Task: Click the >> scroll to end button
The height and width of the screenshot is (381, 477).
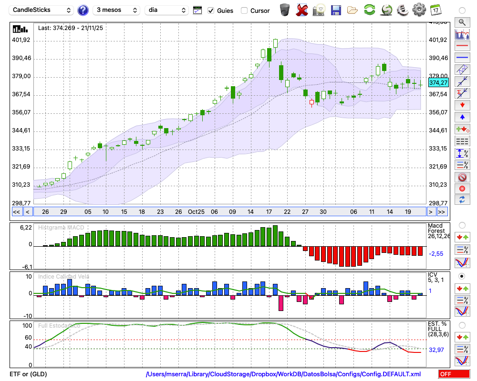Action: point(442,212)
